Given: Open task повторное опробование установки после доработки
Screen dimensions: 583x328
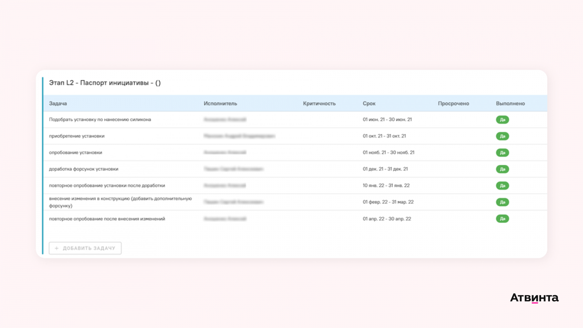Looking at the screenshot, I should point(107,186).
